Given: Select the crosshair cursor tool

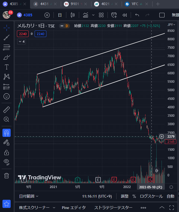Looking at the screenshot, I should (x=7, y=28).
